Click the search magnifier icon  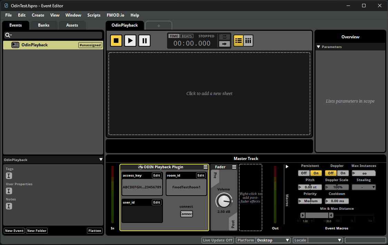click(x=8, y=35)
